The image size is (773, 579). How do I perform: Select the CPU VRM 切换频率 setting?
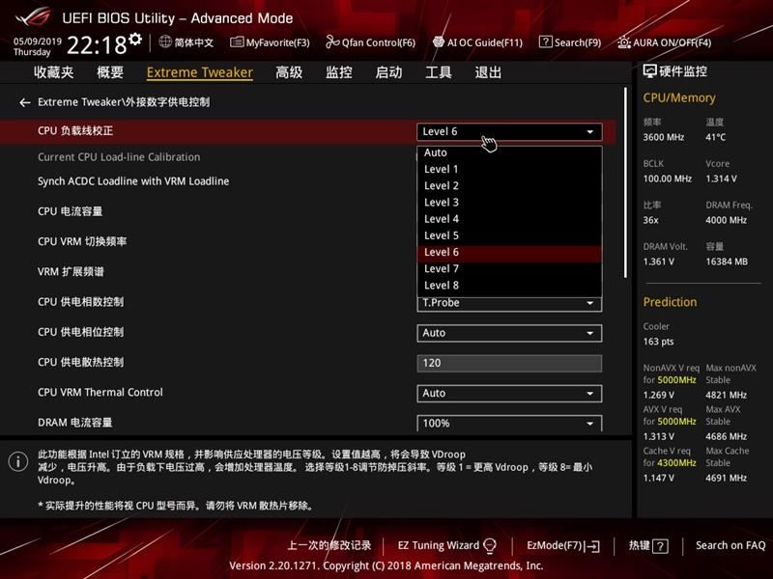pyautogui.click(x=82, y=242)
